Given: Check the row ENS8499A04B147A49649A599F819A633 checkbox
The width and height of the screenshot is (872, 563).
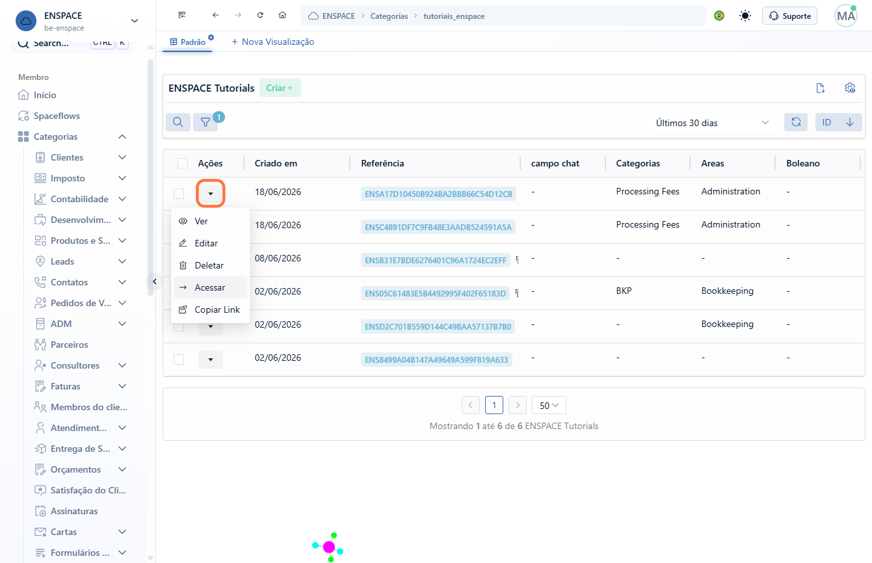Looking at the screenshot, I should [x=179, y=360].
